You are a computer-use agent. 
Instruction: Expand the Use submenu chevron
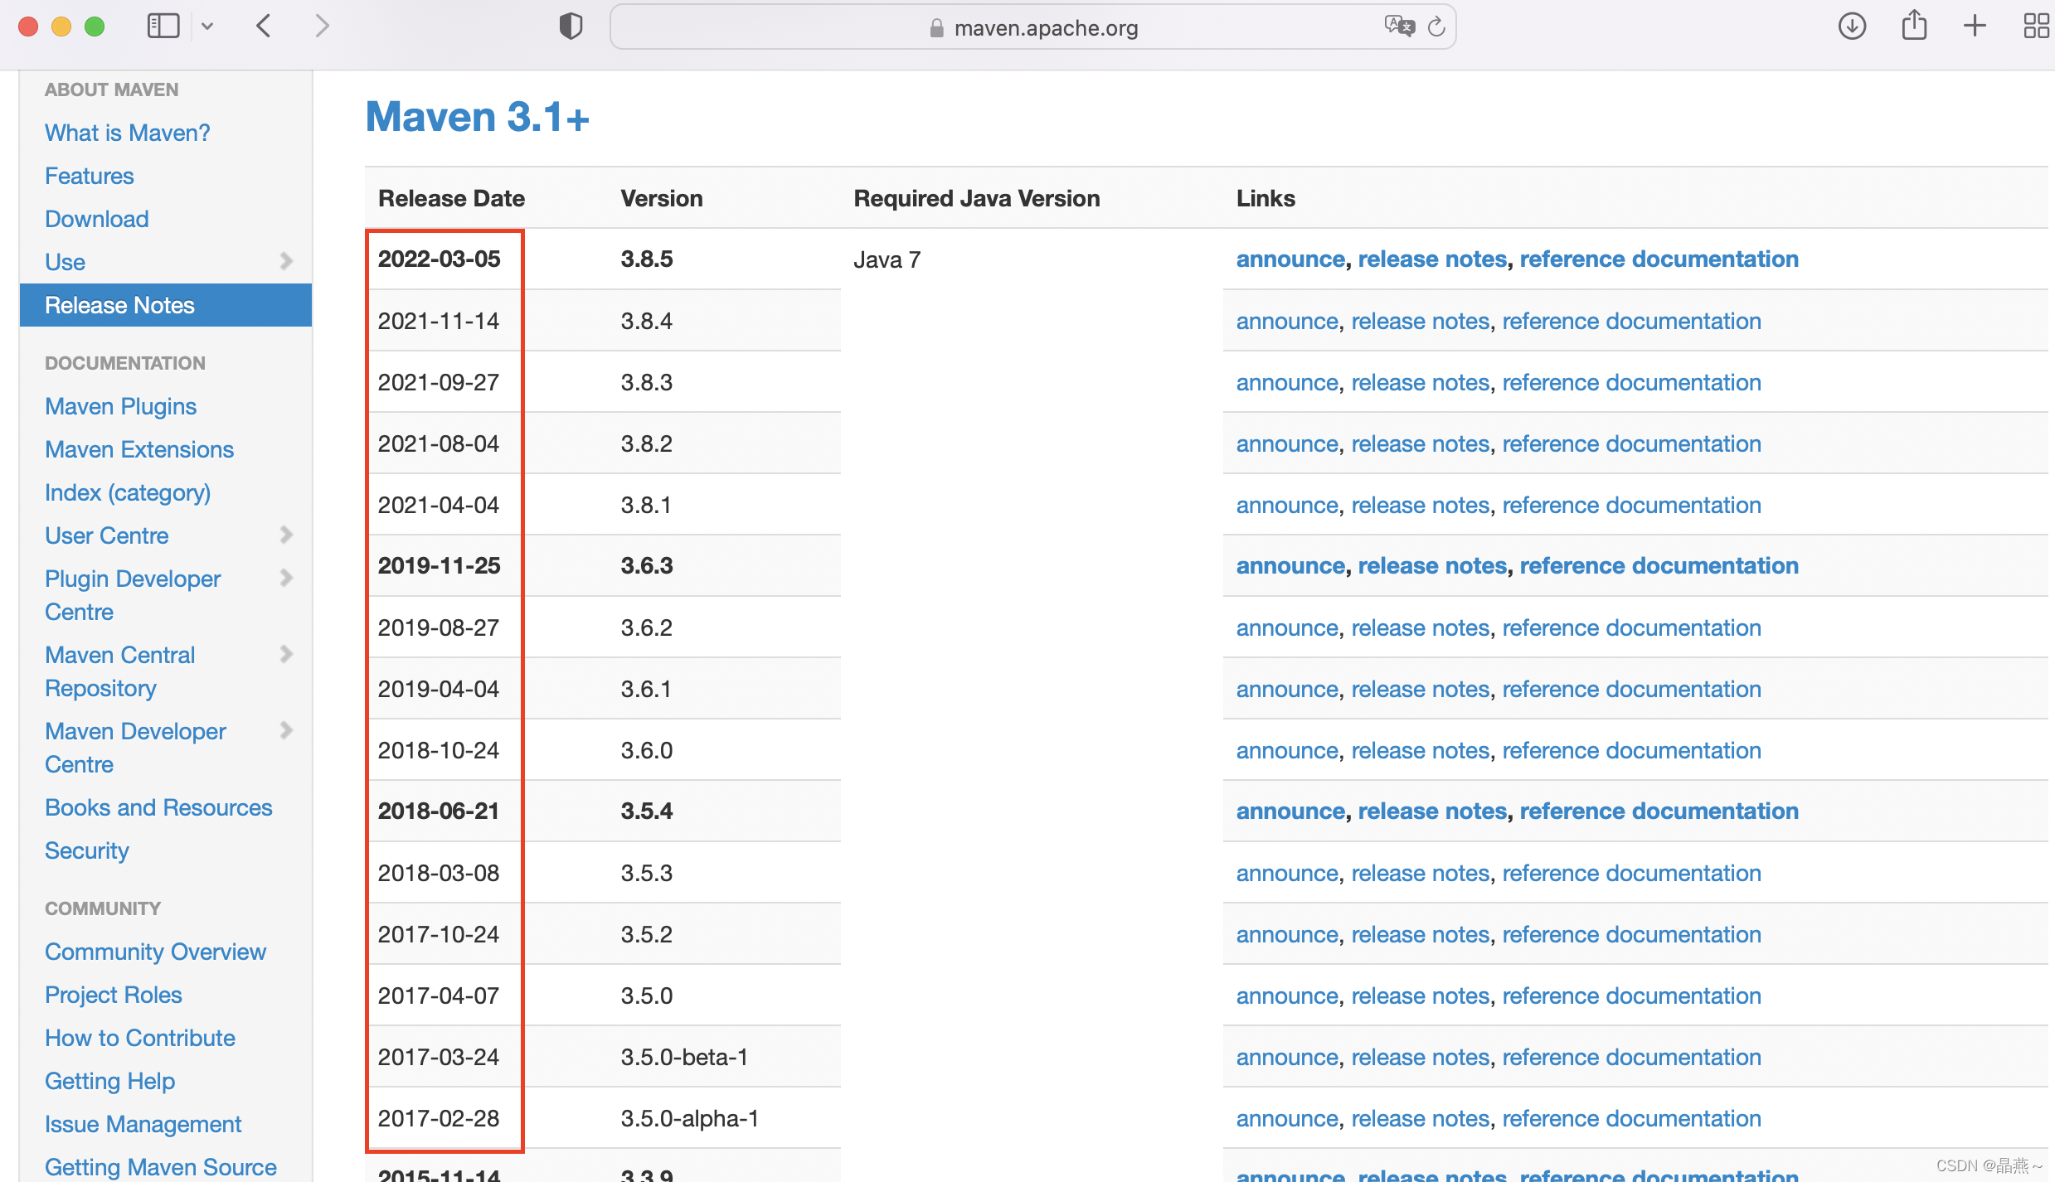287,261
